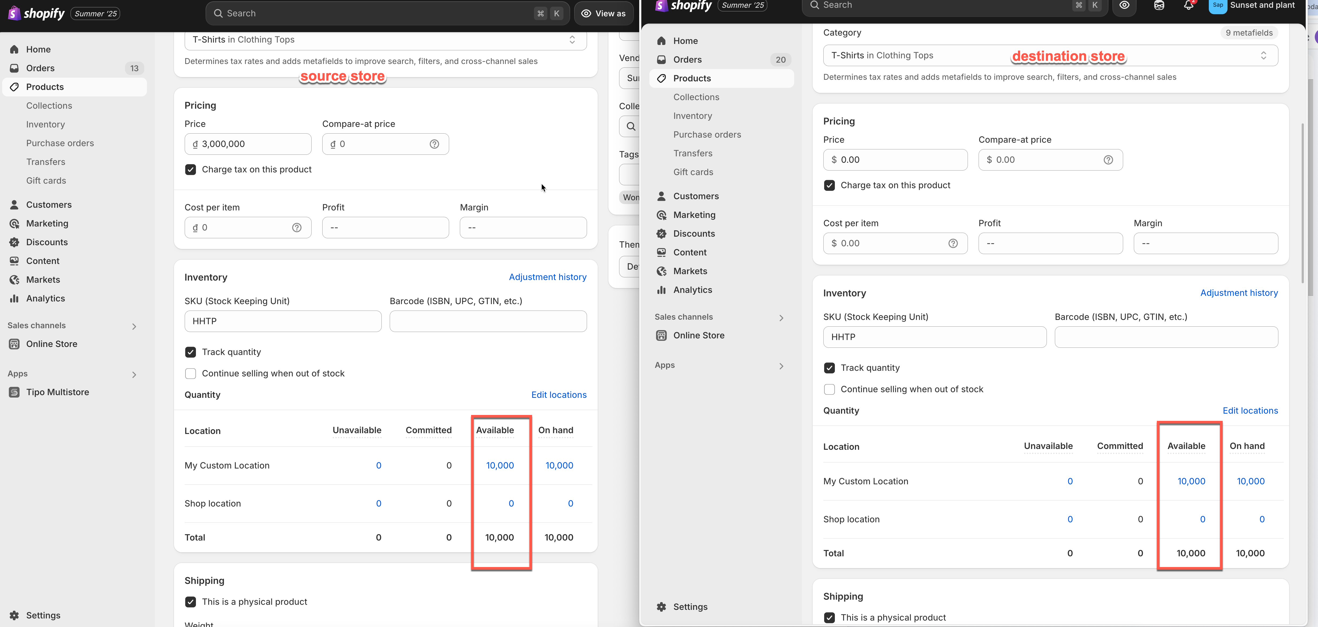
Task: Click Compare-at price help icon in source store
Action: [434, 144]
